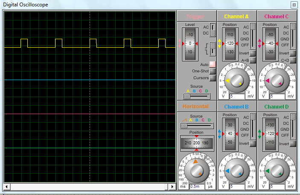
Task: Click the Channel B panel title
Action: [x=236, y=107]
